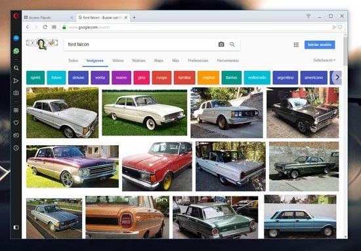
Task: Open the orange Falcon rear thumbnail
Action: (127, 217)
